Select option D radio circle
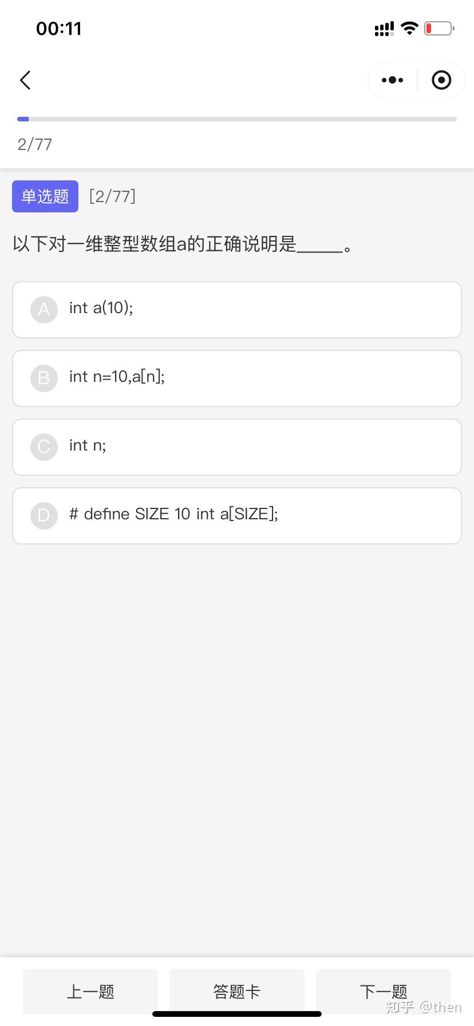Screen dimensions: 474x1026 44,516
